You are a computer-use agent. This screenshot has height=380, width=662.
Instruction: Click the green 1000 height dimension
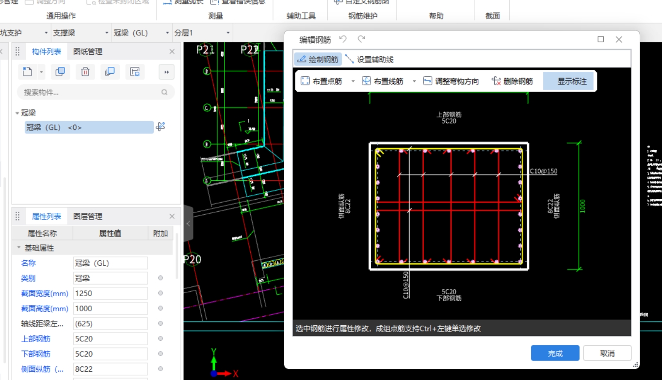pyautogui.click(x=583, y=206)
